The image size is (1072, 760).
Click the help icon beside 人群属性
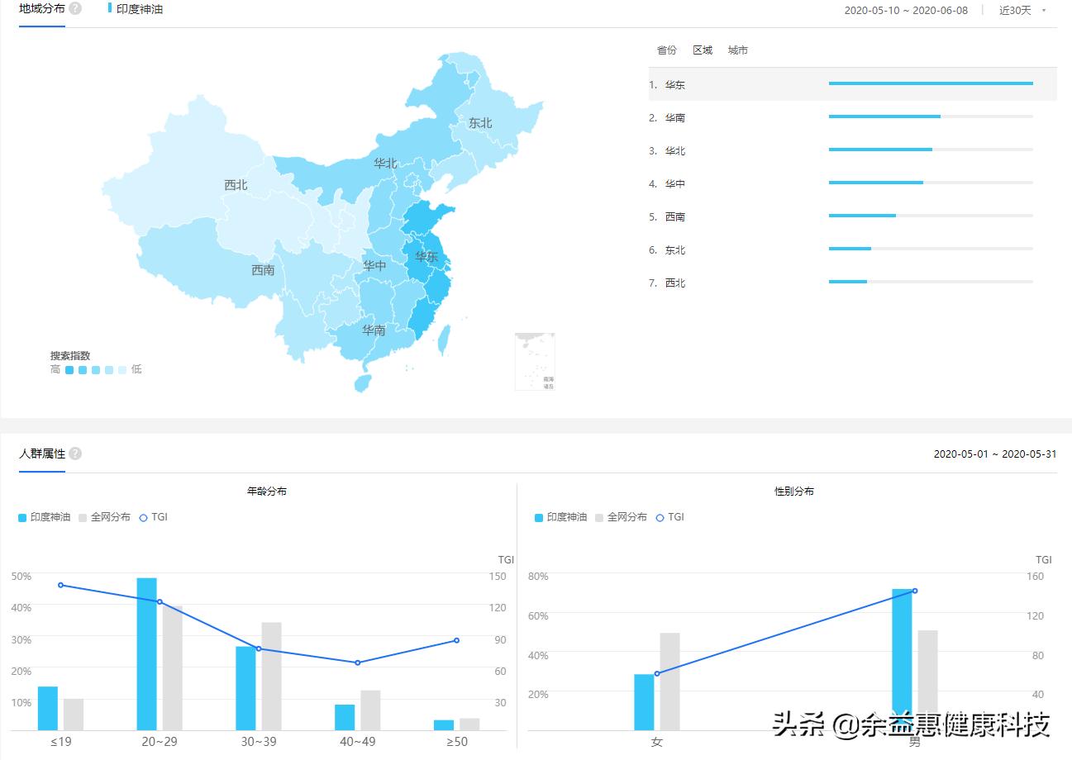74,453
